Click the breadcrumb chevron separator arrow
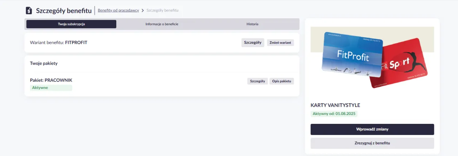This screenshot has height=156, width=458. (143, 10)
